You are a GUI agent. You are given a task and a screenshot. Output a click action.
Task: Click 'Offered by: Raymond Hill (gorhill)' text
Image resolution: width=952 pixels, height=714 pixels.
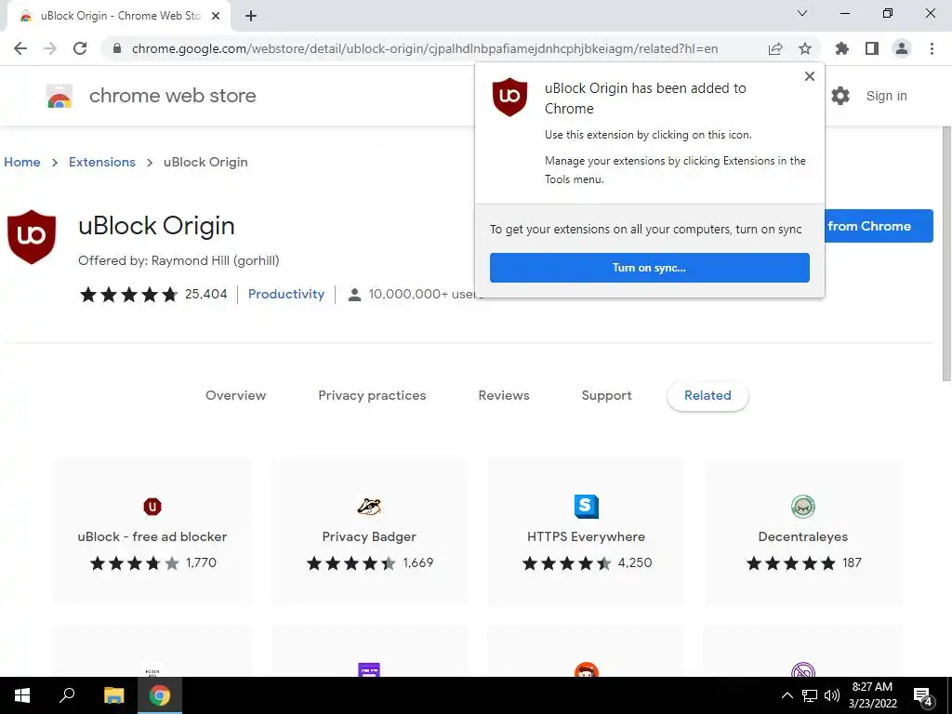178,260
